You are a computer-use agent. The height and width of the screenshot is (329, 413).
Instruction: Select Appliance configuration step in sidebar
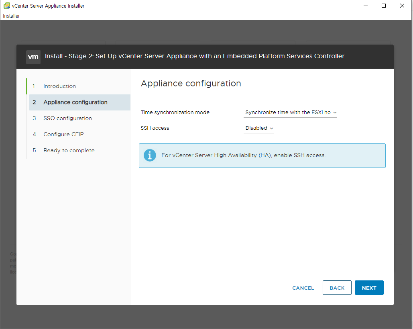tap(79, 102)
